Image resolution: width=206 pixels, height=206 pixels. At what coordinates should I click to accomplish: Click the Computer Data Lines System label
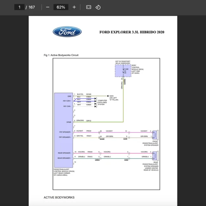pos(102,102)
